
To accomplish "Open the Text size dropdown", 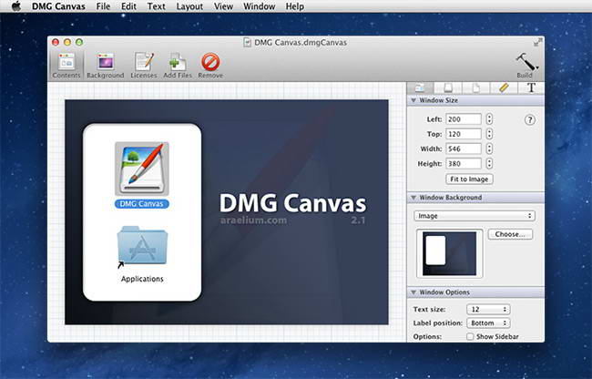I will [x=487, y=310].
